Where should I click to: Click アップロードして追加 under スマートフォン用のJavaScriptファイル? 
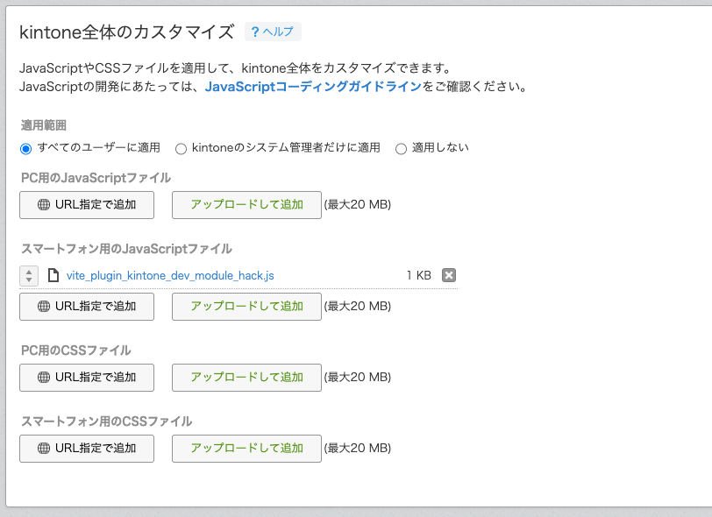[246, 307]
